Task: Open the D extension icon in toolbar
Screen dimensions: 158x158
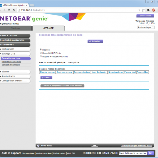Action: click(x=148, y=10)
